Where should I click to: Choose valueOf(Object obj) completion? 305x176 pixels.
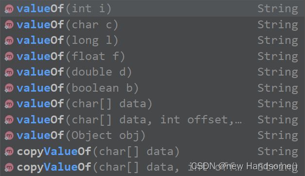tap(153, 136)
